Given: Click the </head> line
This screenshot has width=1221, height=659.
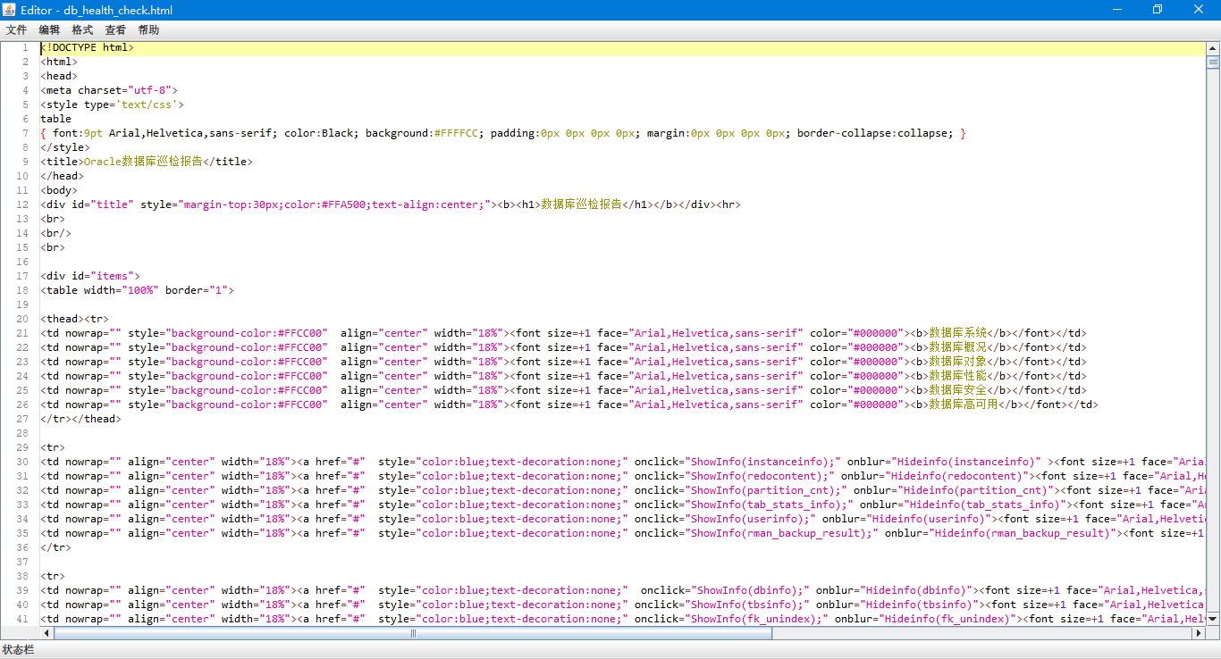Looking at the screenshot, I should pyautogui.click(x=63, y=176).
